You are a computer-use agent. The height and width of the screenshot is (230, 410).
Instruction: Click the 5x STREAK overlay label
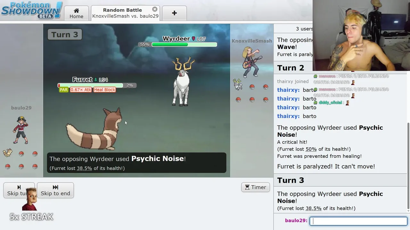[31, 217]
